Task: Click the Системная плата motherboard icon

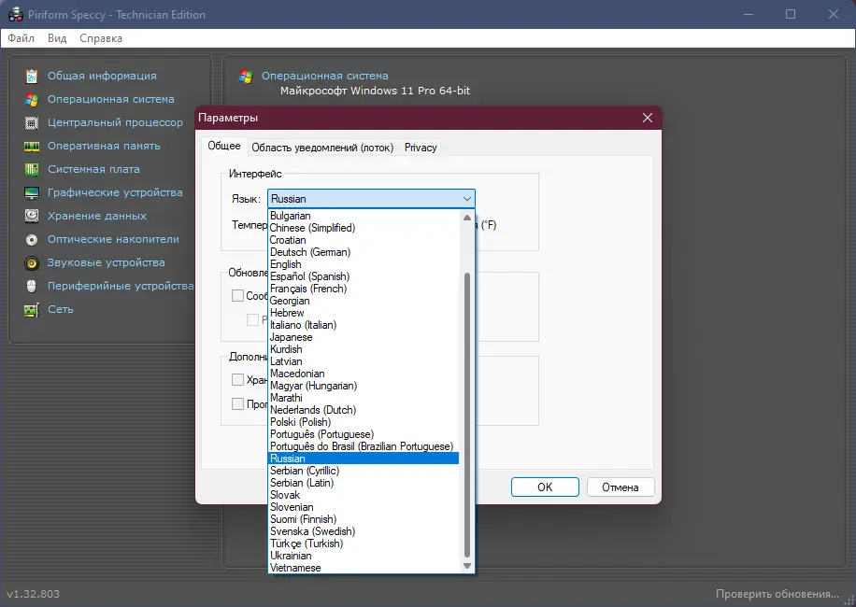Action: tap(32, 170)
